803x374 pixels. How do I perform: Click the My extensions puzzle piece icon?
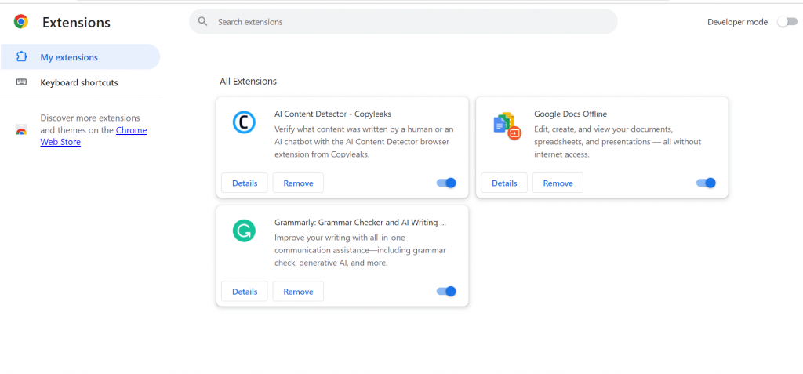21,57
